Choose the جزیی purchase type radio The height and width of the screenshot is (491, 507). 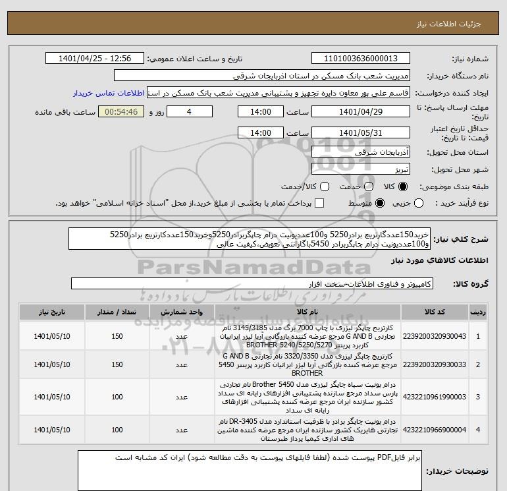(419, 203)
